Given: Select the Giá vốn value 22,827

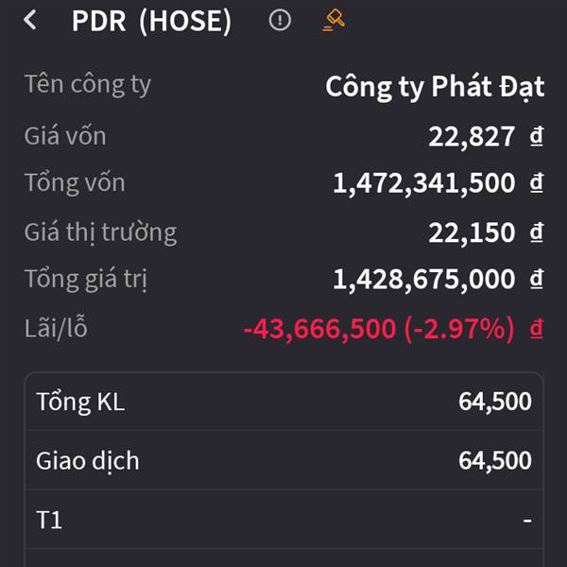Looking at the screenshot, I should pos(472,137).
